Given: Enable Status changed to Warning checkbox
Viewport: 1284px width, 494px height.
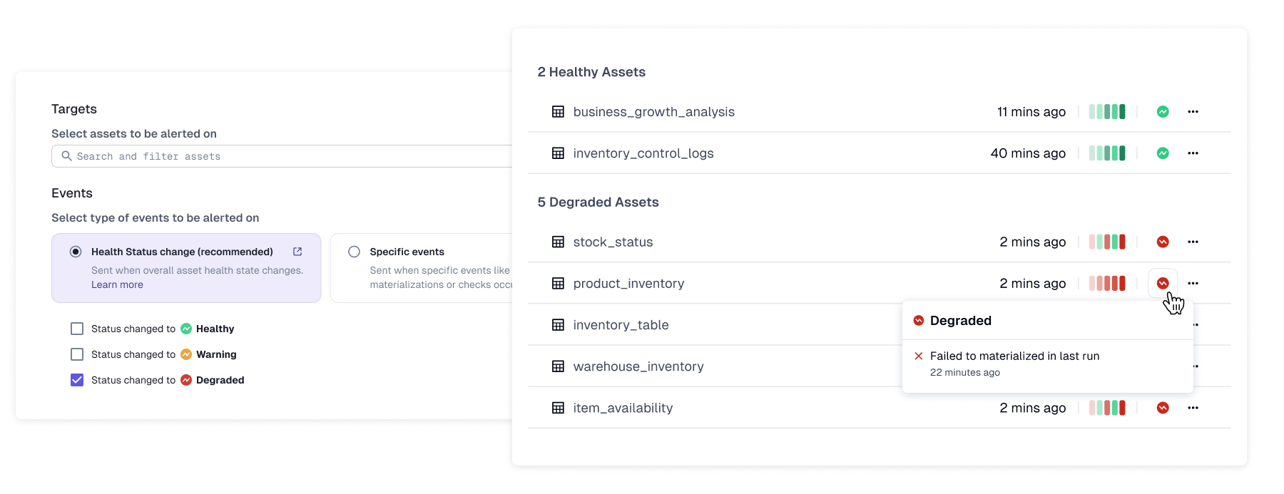Looking at the screenshot, I should 77,354.
